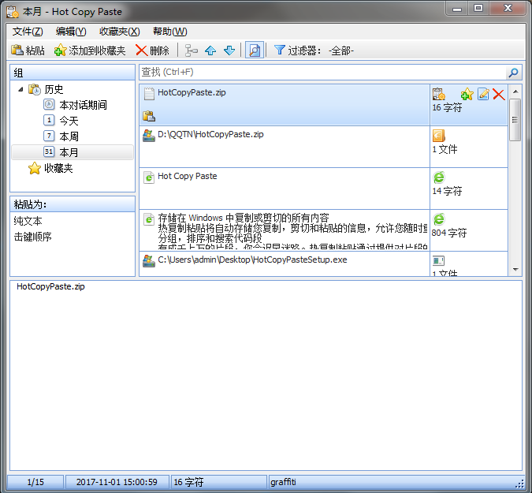The width and height of the screenshot is (532, 493).
Task: Click status bar entry 1/15
Action: pos(35,482)
